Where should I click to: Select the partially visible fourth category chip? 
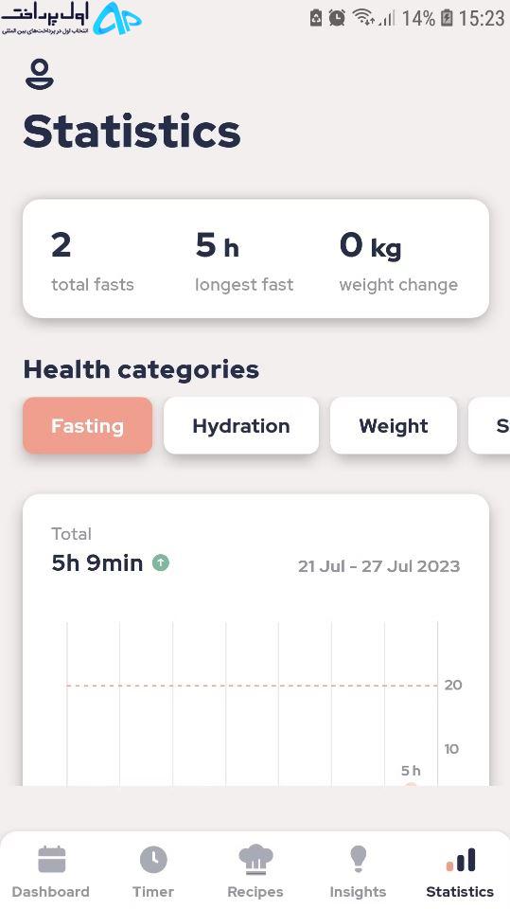(490, 425)
